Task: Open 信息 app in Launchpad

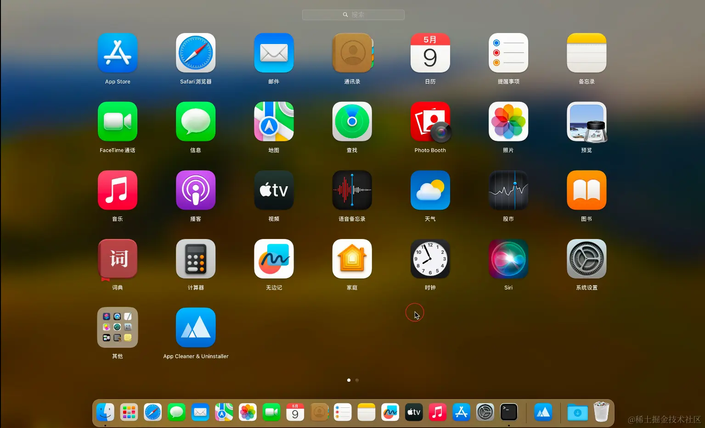Action: pyautogui.click(x=196, y=122)
